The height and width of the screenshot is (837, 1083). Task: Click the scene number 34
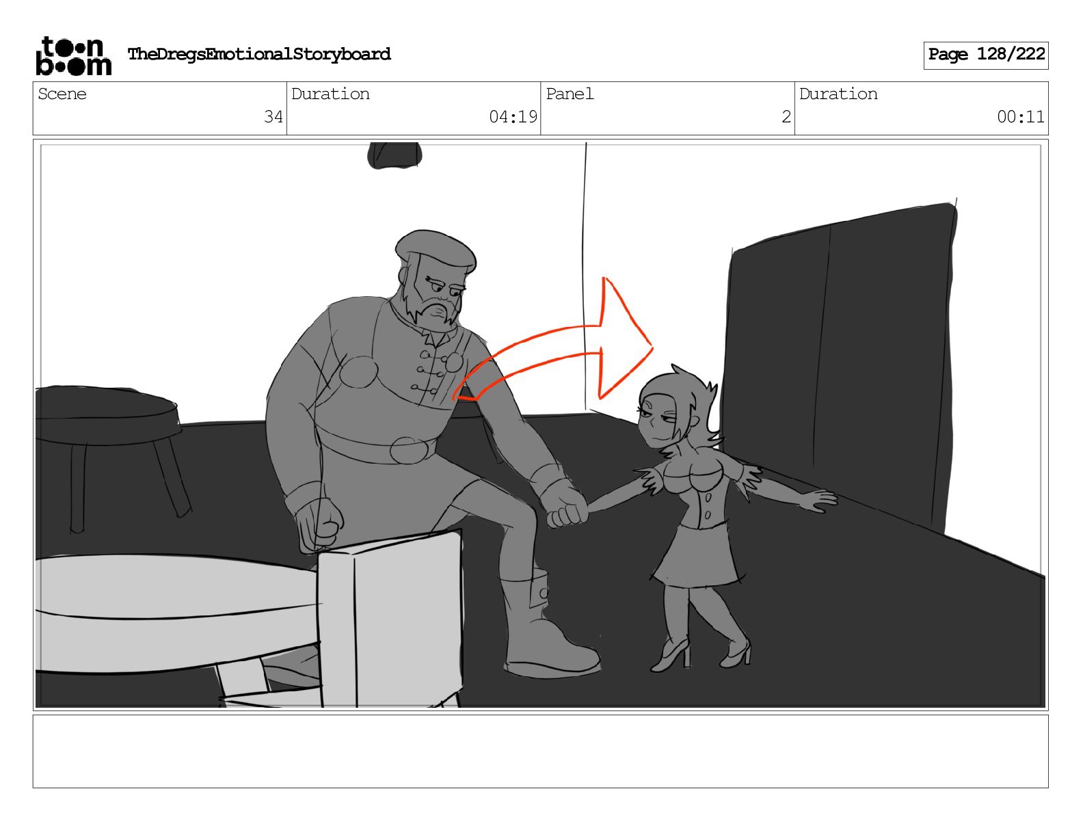click(273, 117)
